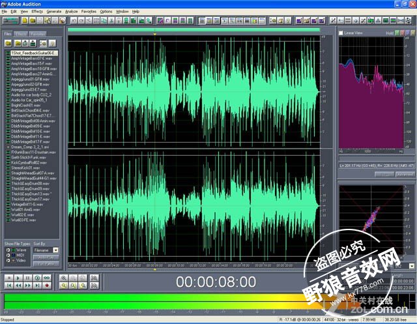Open the File menu
Viewport: 417px width, 324px height.
[x=5, y=12]
